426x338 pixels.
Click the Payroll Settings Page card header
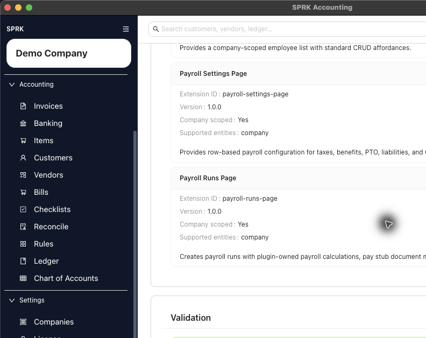299,74
